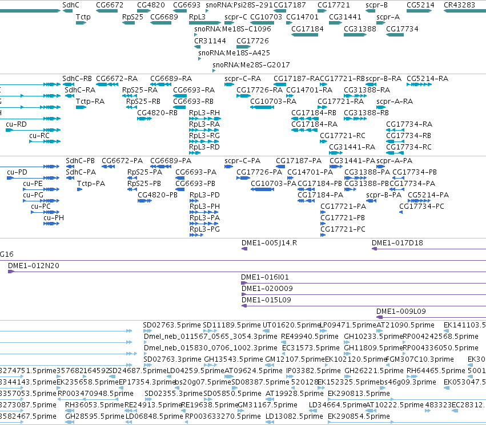Select the RpS25-PB protein label

point(144,184)
